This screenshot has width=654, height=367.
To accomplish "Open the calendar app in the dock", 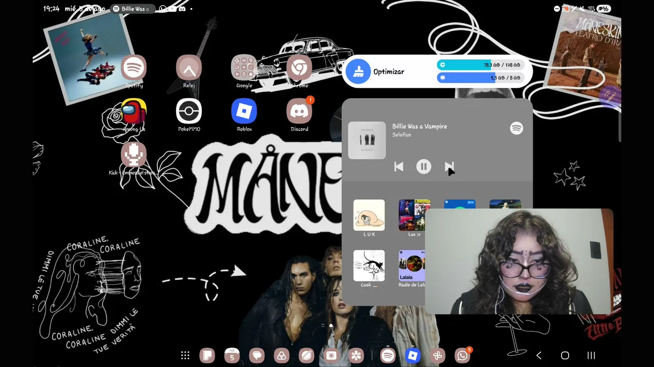I will [232, 356].
